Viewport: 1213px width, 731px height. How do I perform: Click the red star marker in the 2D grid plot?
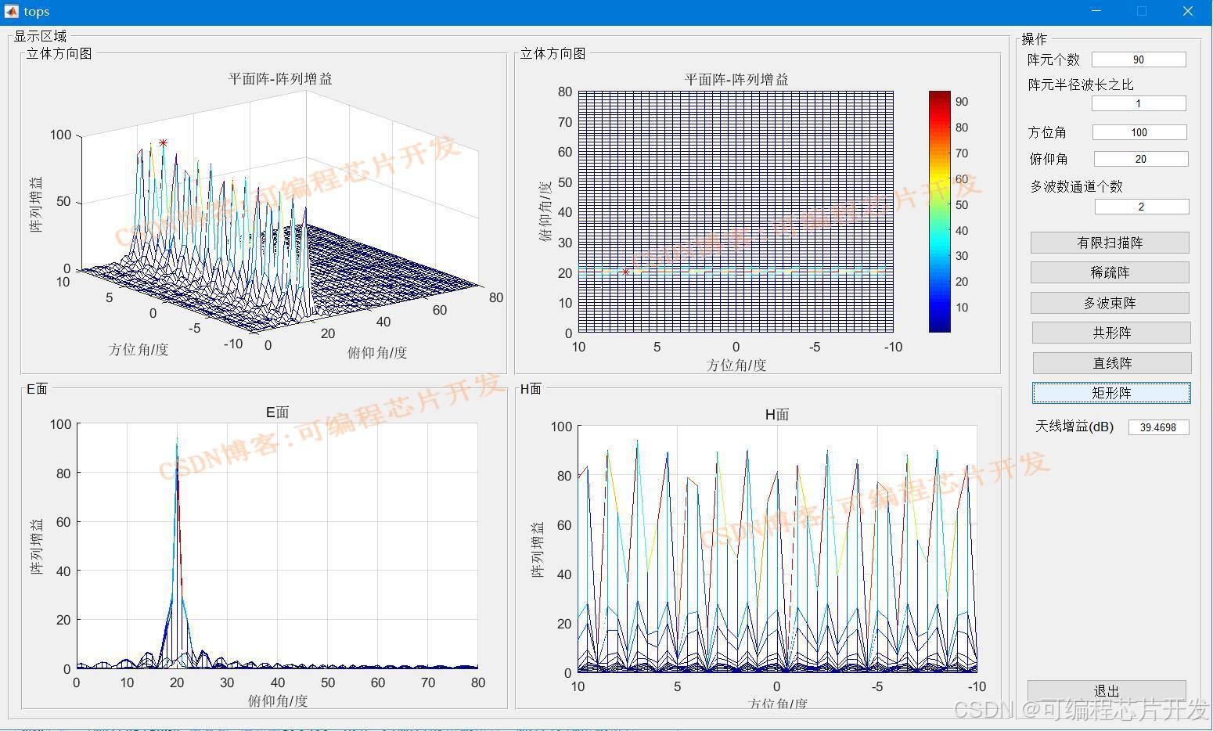point(625,272)
